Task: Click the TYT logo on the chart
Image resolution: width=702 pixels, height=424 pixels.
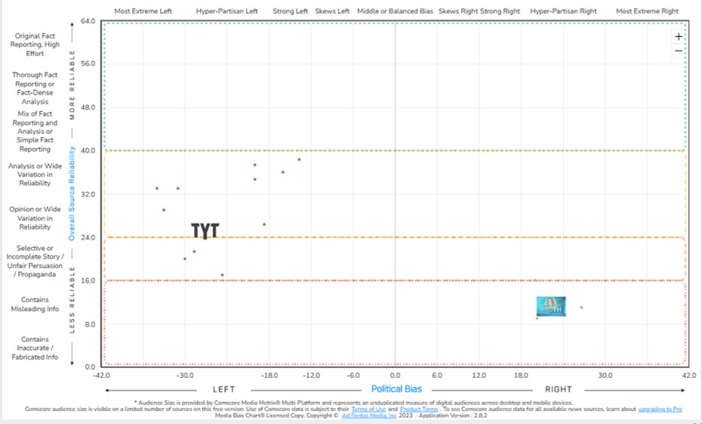Action: (x=204, y=231)
